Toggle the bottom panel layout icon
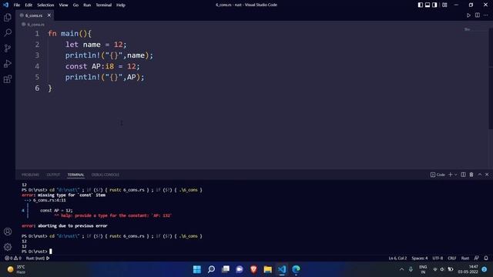The image size is (493, 277). 428,5
